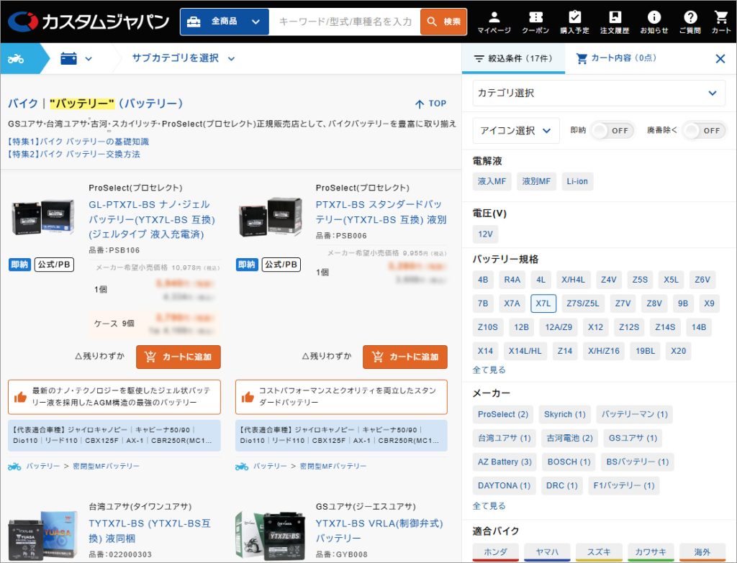Select the スズキ compatible bike tab
737x563 pixels.
(599, 552)
